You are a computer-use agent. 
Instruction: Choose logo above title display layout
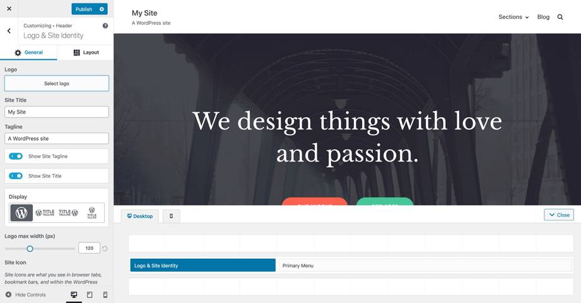[91, 213]
